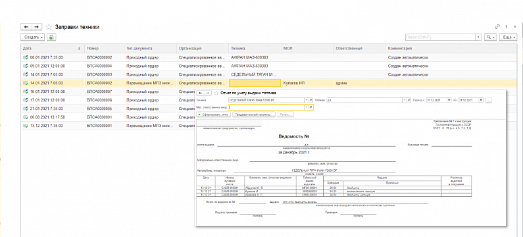Screen dimensions: 523x237
Task: Focus the Поиск (Ctrl+F) search field
Action: [x=440, y=37]
